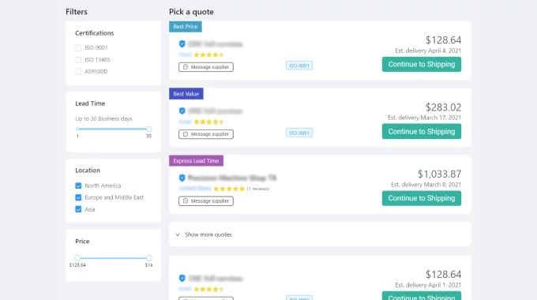Click the chevron beside Show more quotes
537x300 pixels.
178,234
